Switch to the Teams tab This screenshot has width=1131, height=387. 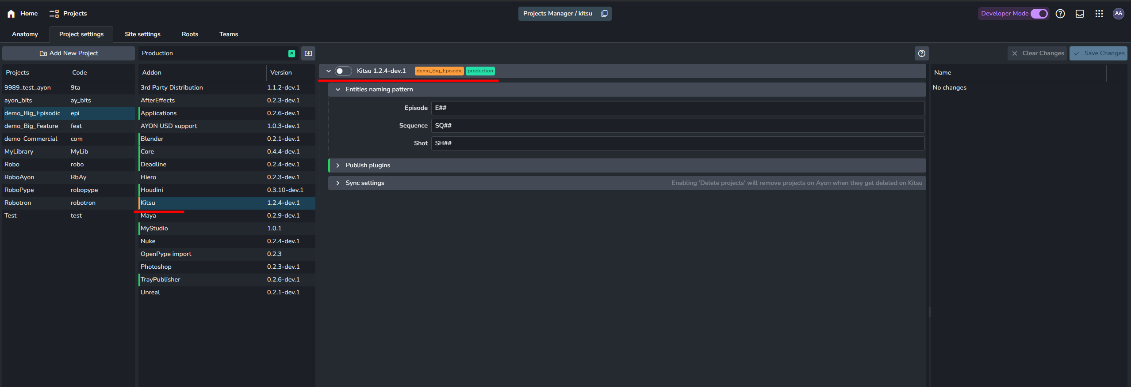point(229,34)
